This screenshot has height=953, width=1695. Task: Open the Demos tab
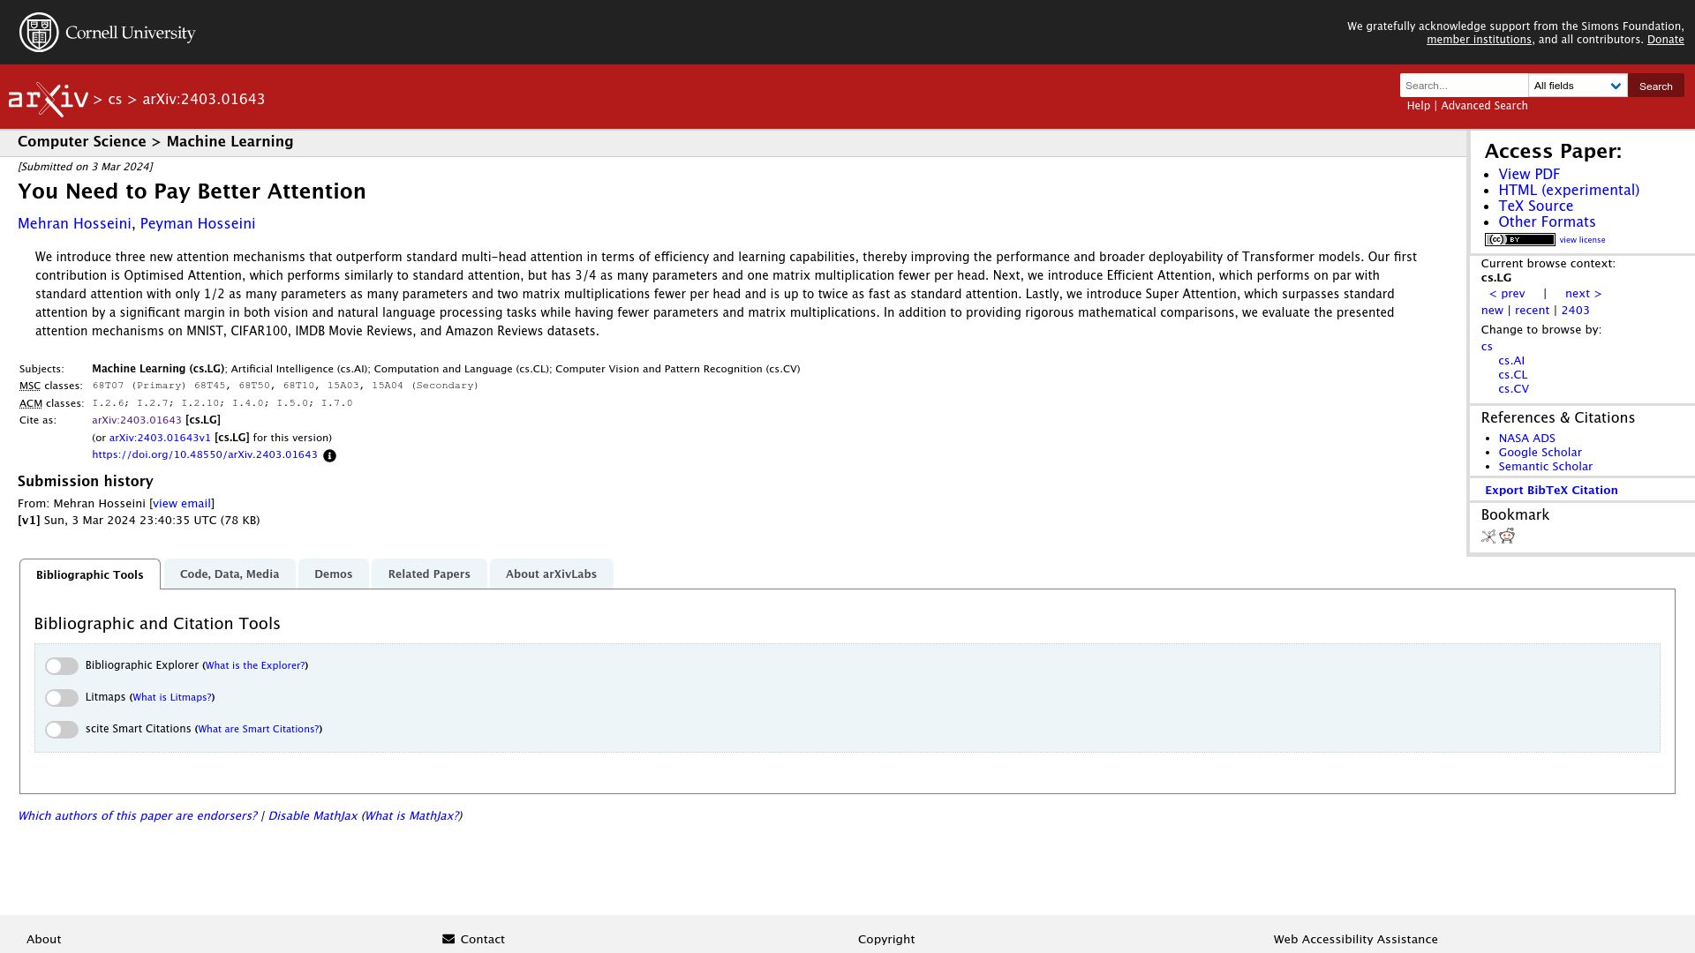coord(333,574)
